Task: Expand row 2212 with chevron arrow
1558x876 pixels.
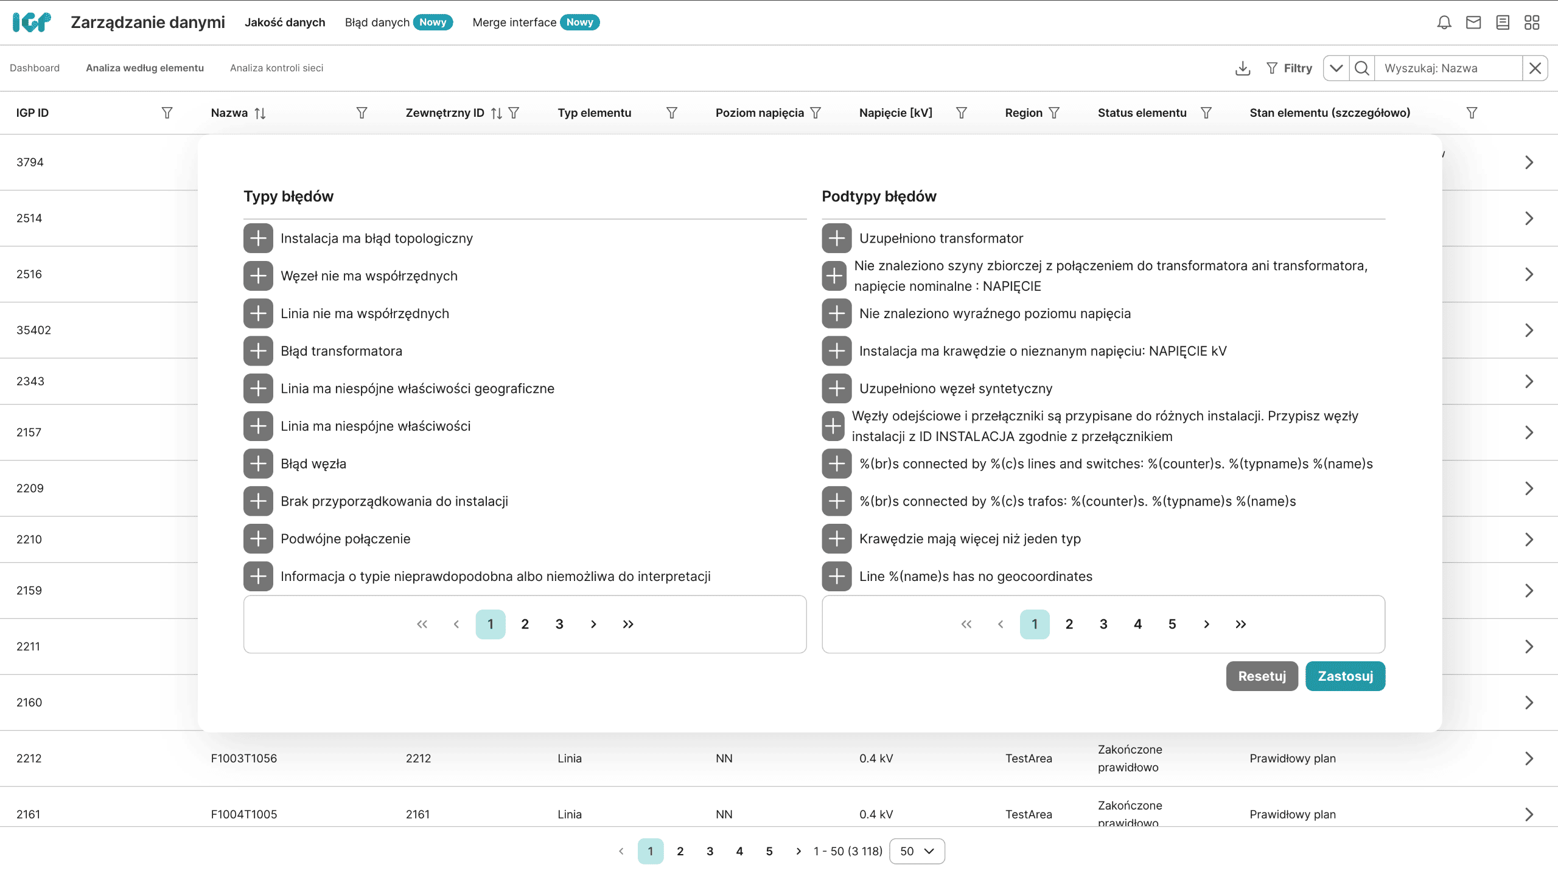Action: (1529, 758)
